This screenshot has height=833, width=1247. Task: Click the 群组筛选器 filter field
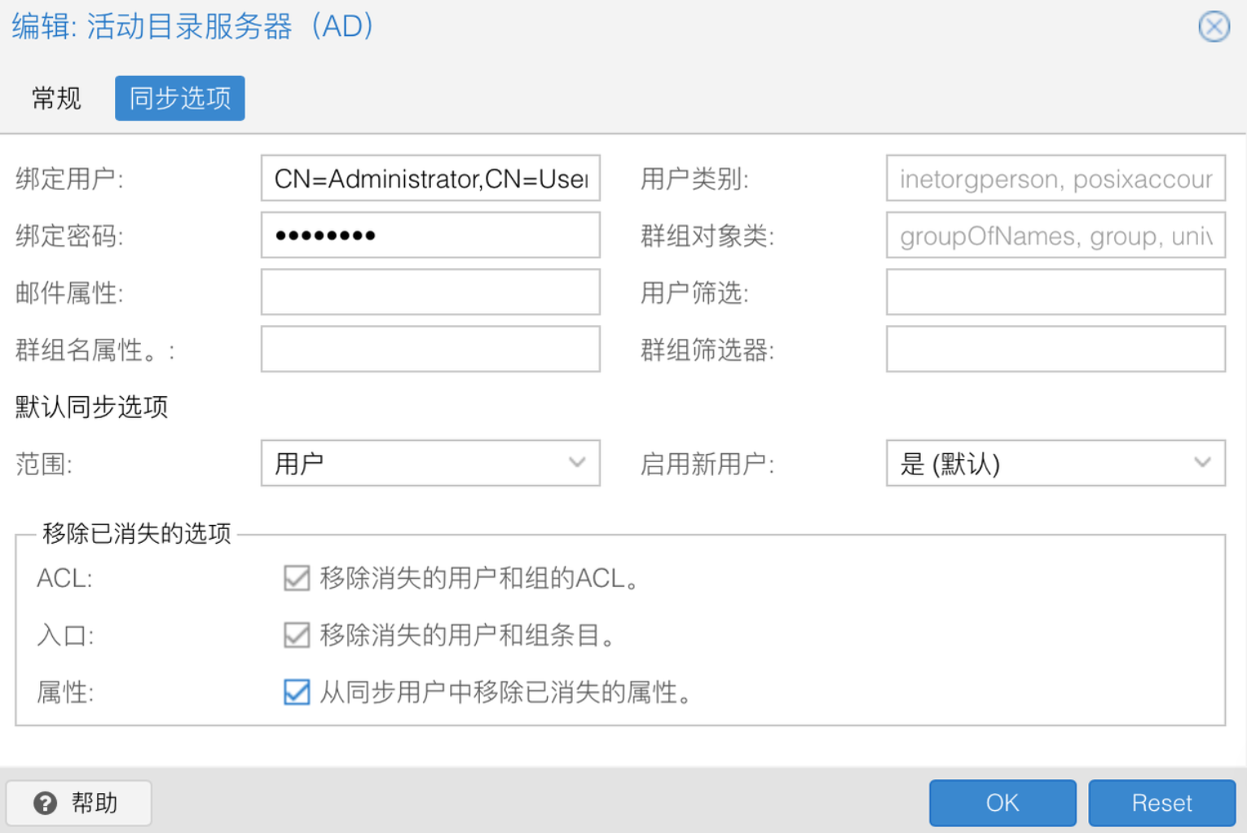[x=1055, y=349]
